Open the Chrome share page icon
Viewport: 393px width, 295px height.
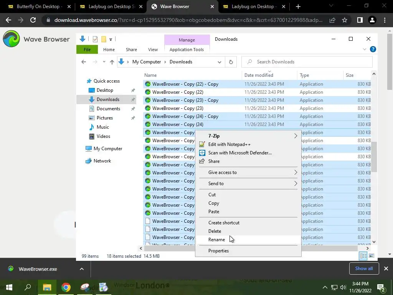click(x=332, y=20)
